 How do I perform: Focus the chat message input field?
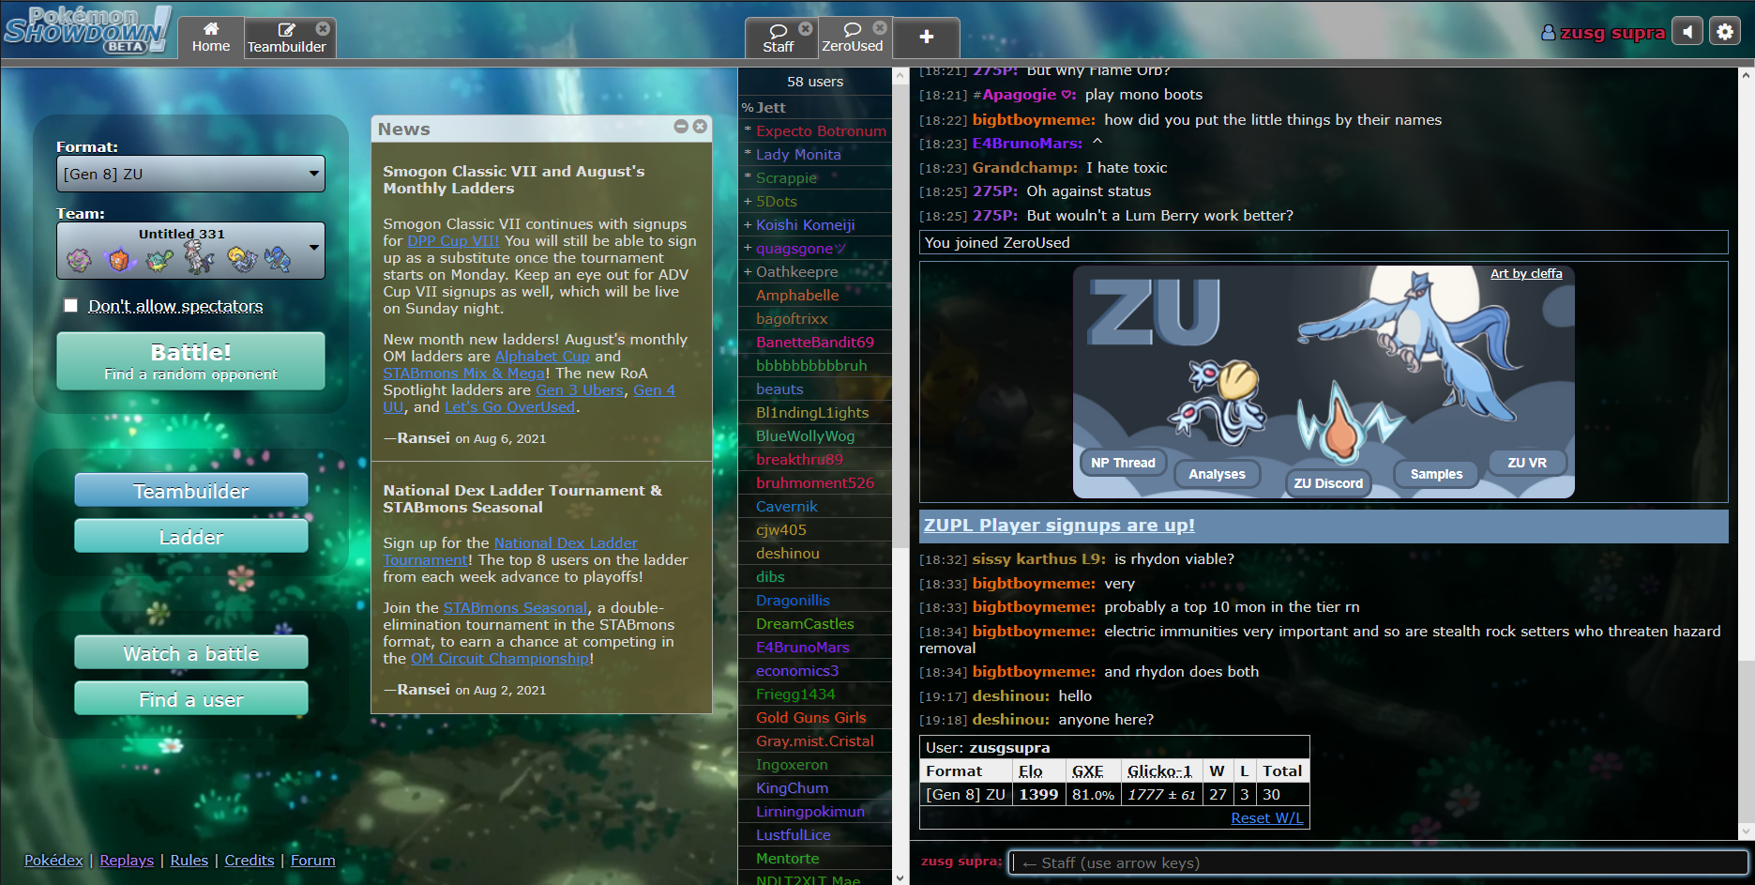(x=1379, y=862)
